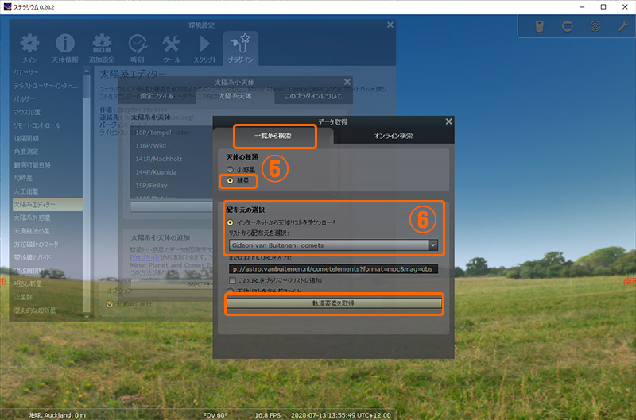This screenshot has height=420, width=636.
Task: Click the rounded screen icon in top-right toolbar
Action: [568, 26]
